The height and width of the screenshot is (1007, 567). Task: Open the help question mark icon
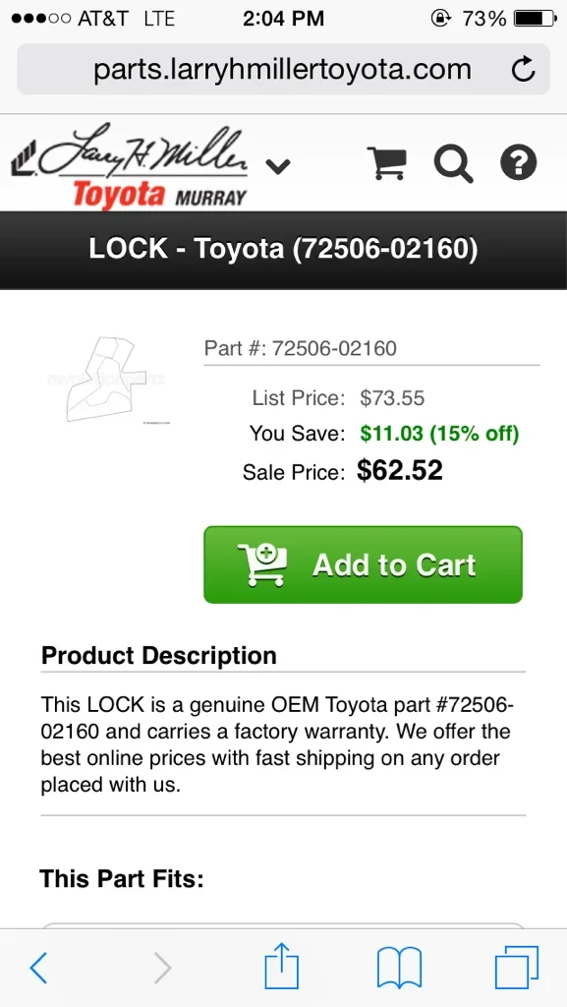click(x=518, y=162)
